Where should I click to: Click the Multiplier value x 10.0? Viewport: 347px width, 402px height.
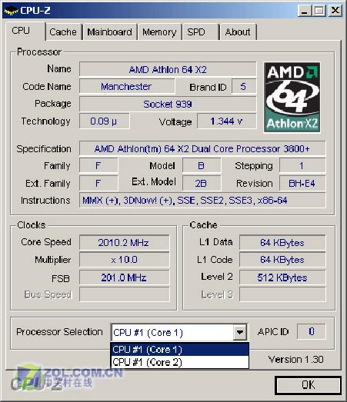pos(125,260)
